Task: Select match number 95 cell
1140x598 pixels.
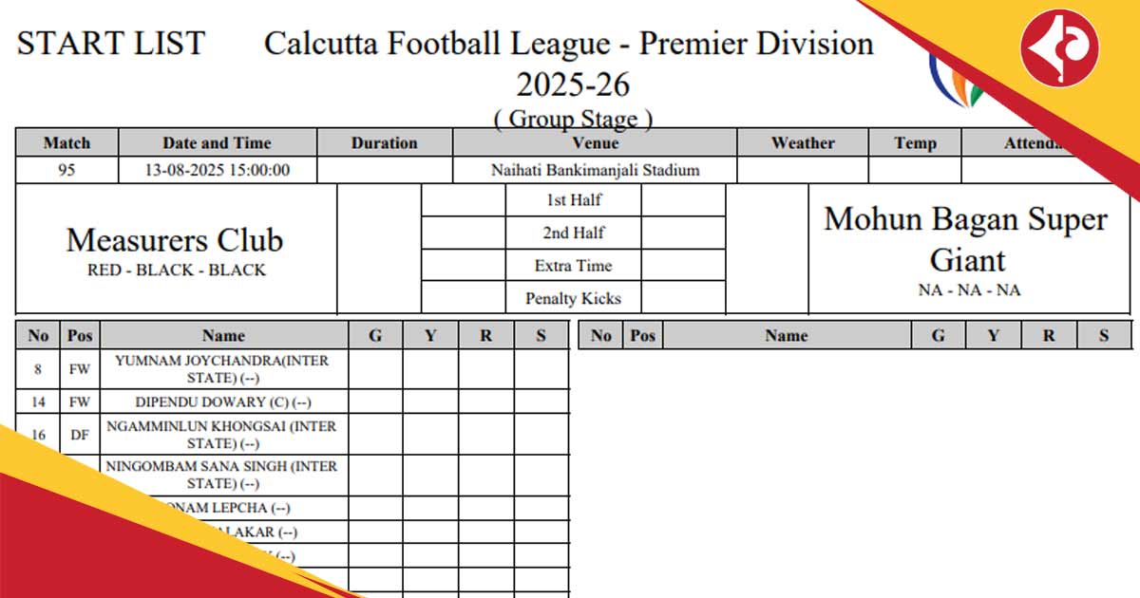Action: pos(66,171)
